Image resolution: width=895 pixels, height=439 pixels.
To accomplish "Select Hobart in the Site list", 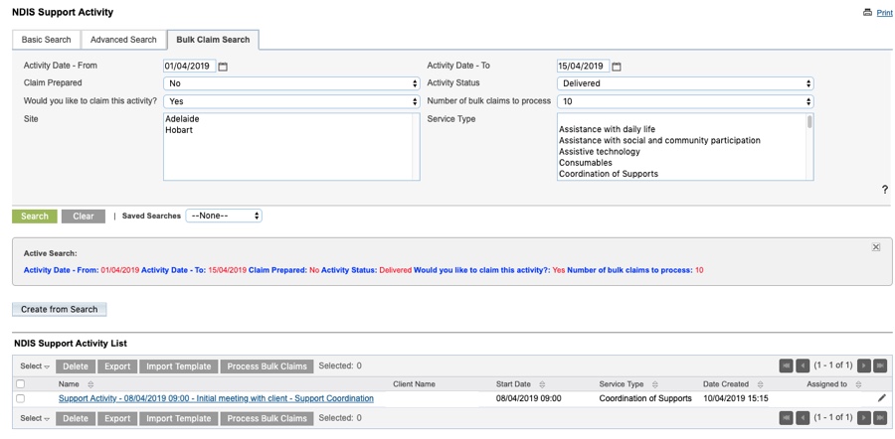I will tap(179, 130).
